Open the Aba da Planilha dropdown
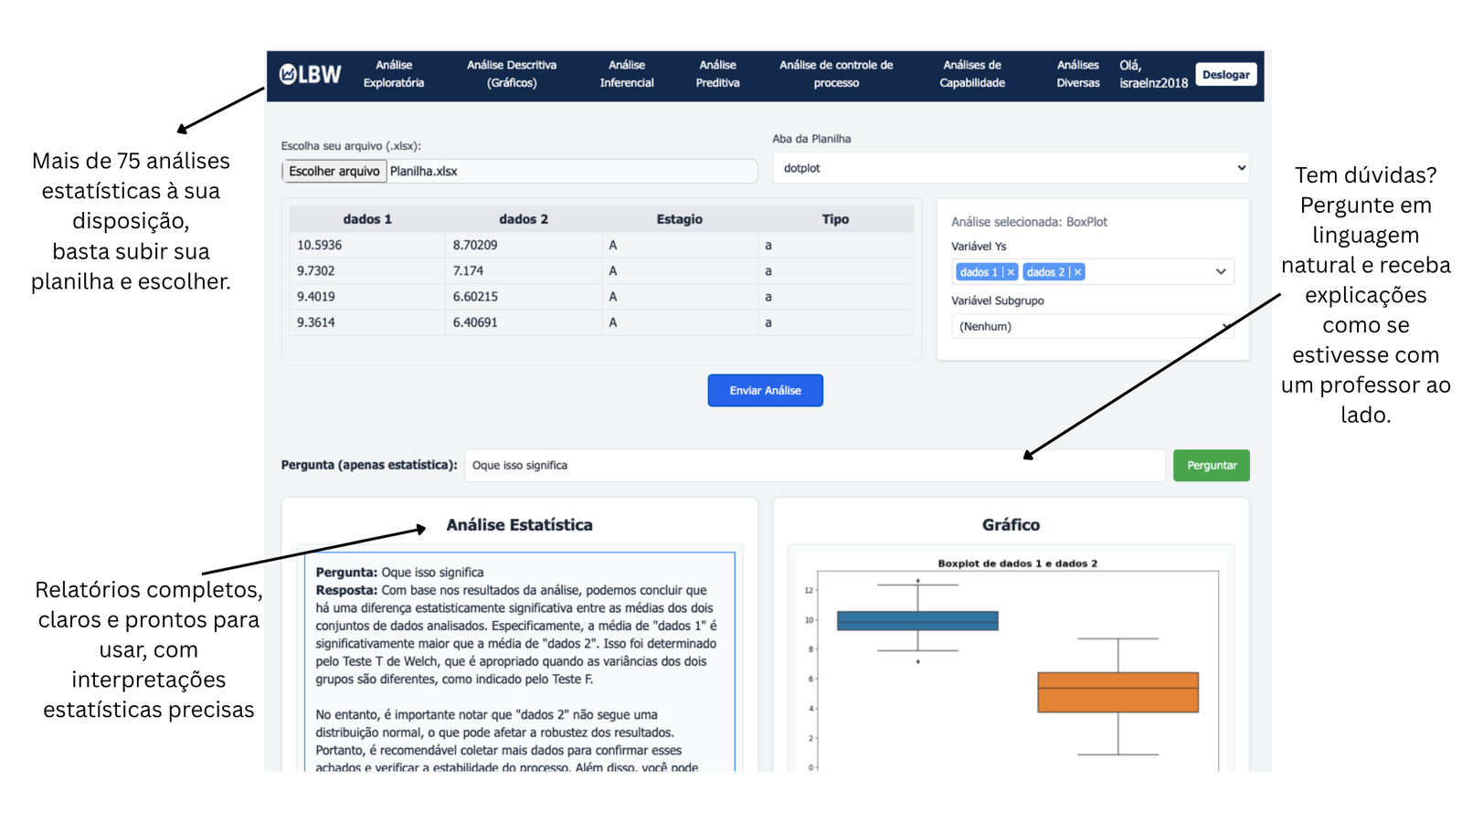 [x=1011, y=168]
